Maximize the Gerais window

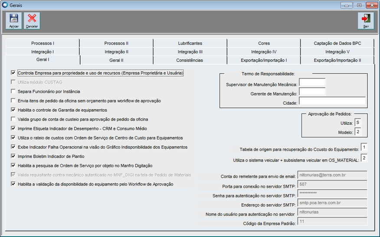pos(359,5)
